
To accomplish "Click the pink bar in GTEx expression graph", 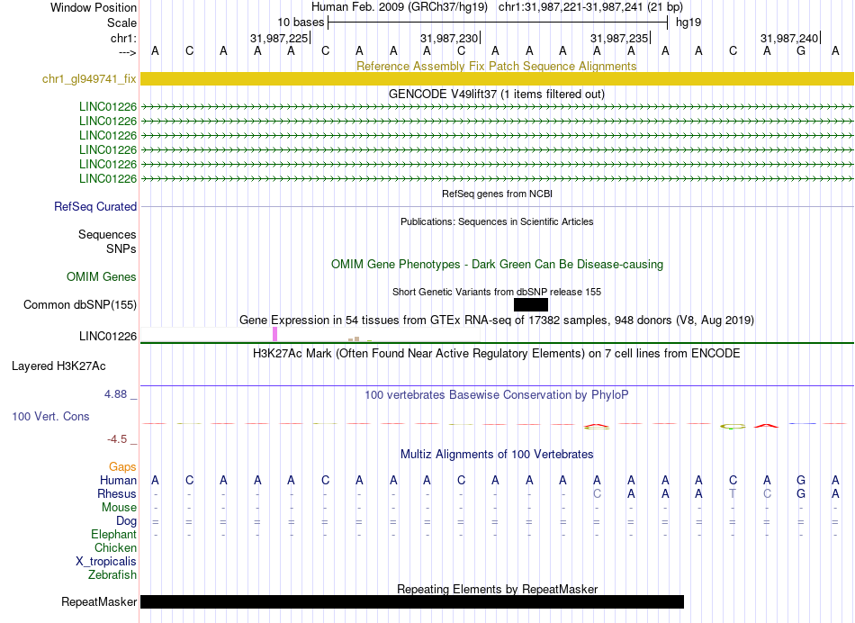I will pos(274,334).
